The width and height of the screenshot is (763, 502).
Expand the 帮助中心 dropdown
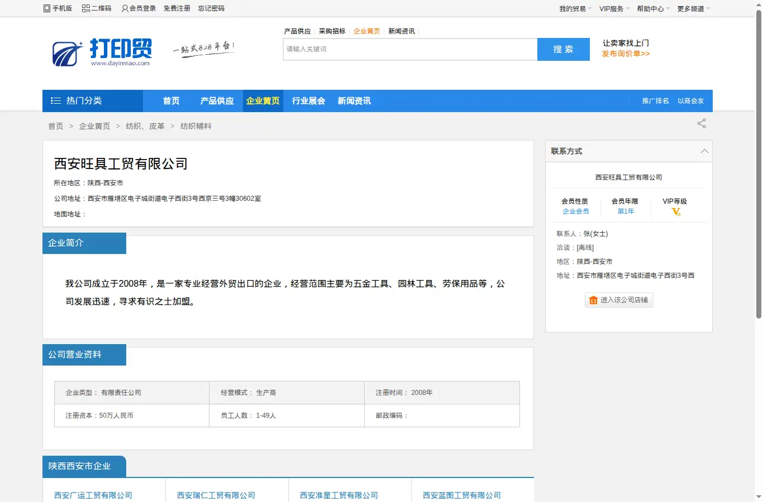(x=654, y=9)
